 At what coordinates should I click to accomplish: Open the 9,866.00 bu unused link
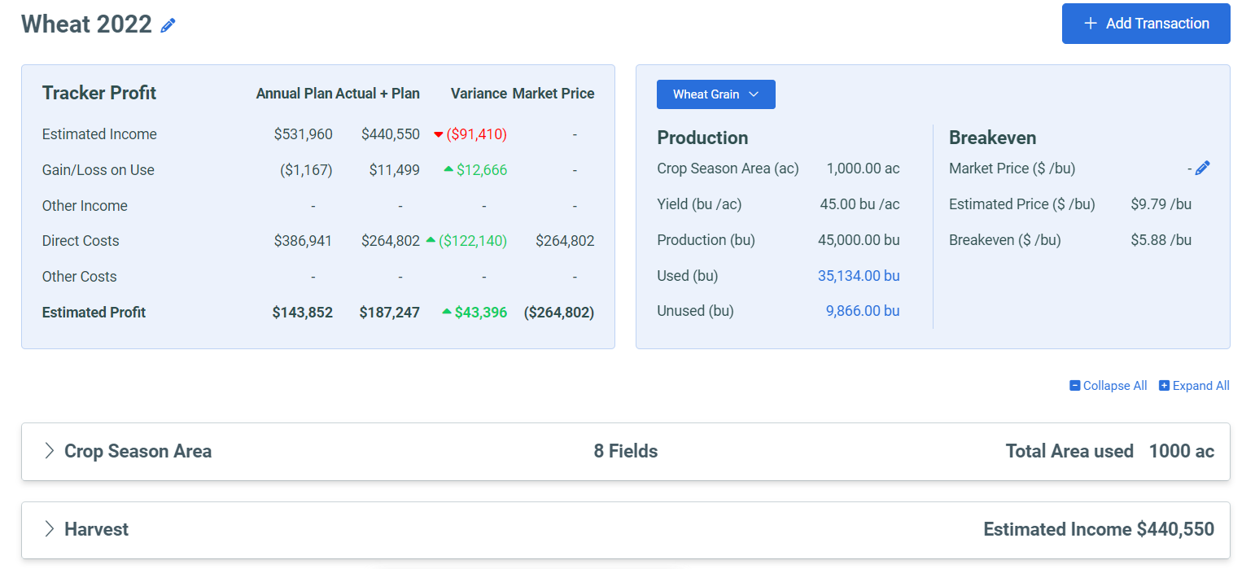point(863,310)
